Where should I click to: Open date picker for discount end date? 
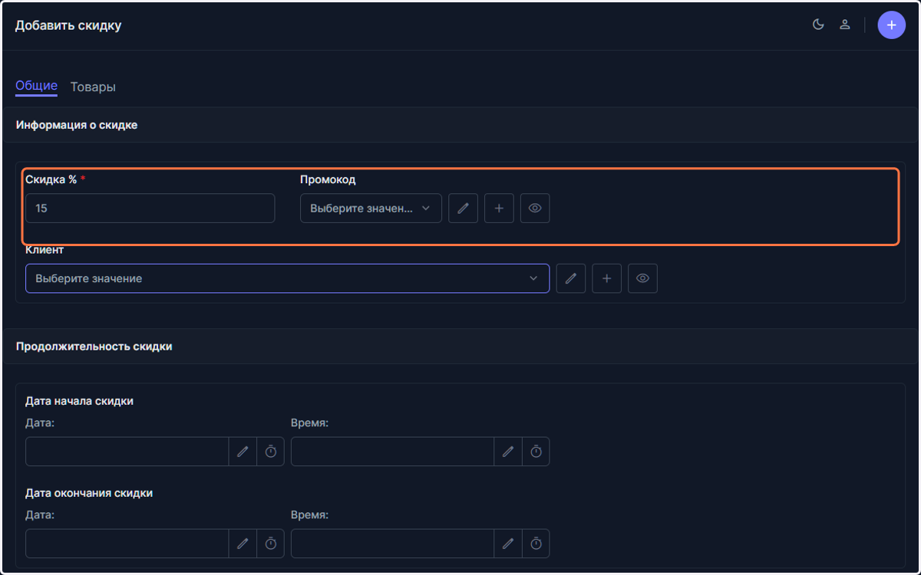pos(243,544)
